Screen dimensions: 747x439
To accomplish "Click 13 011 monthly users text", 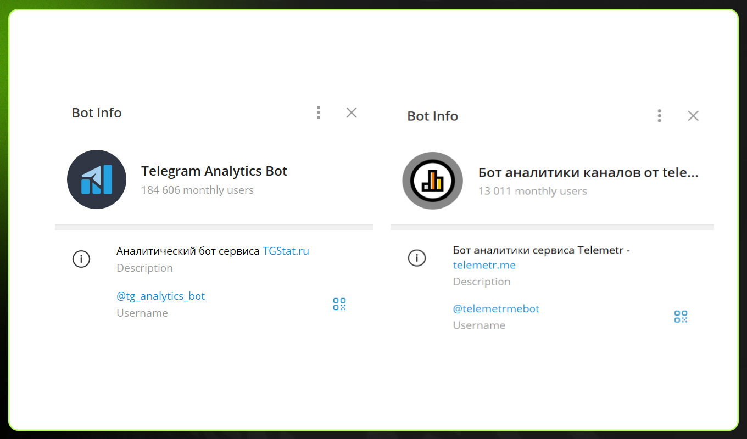I will tap(532, 191).
